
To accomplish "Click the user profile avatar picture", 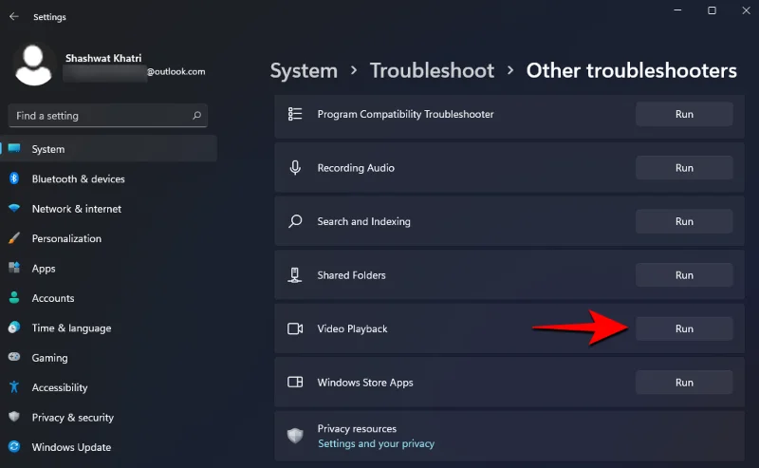I will coord(33,65).
